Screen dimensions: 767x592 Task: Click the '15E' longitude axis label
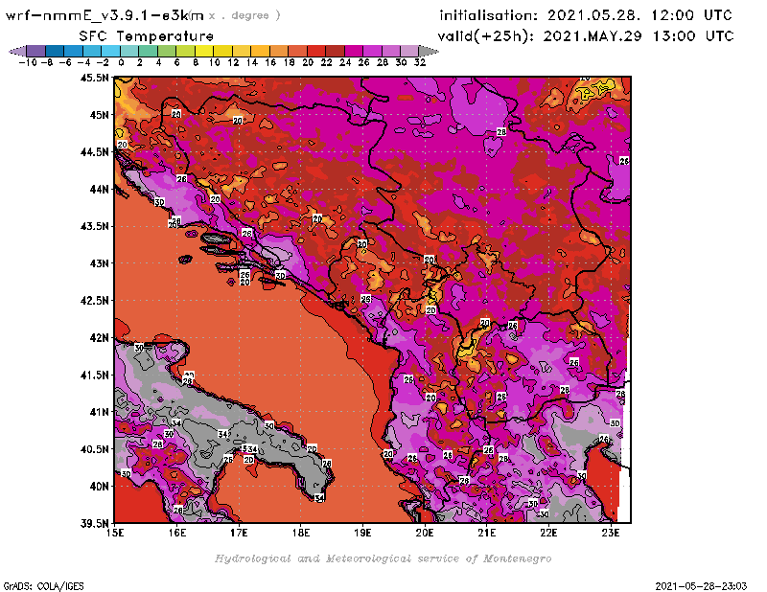click(115, 533)
